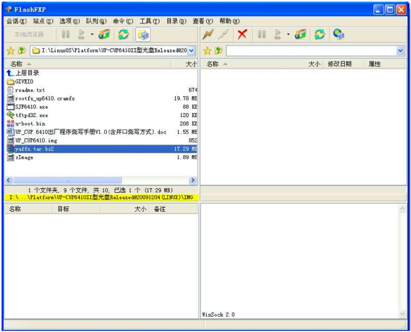Select SJF6410.exe file

click(x=28, y=107)
